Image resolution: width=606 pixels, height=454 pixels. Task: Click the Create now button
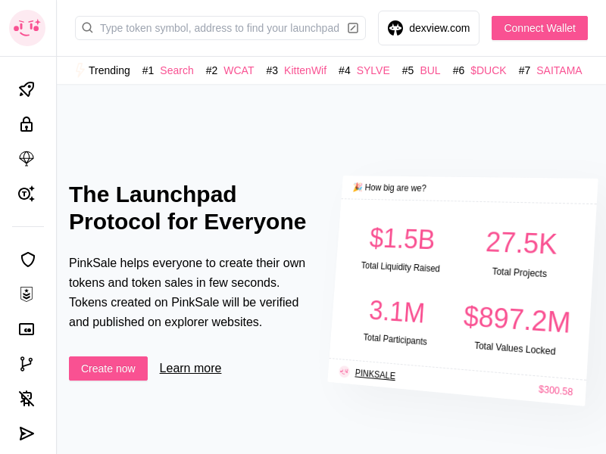coord(108,368)
